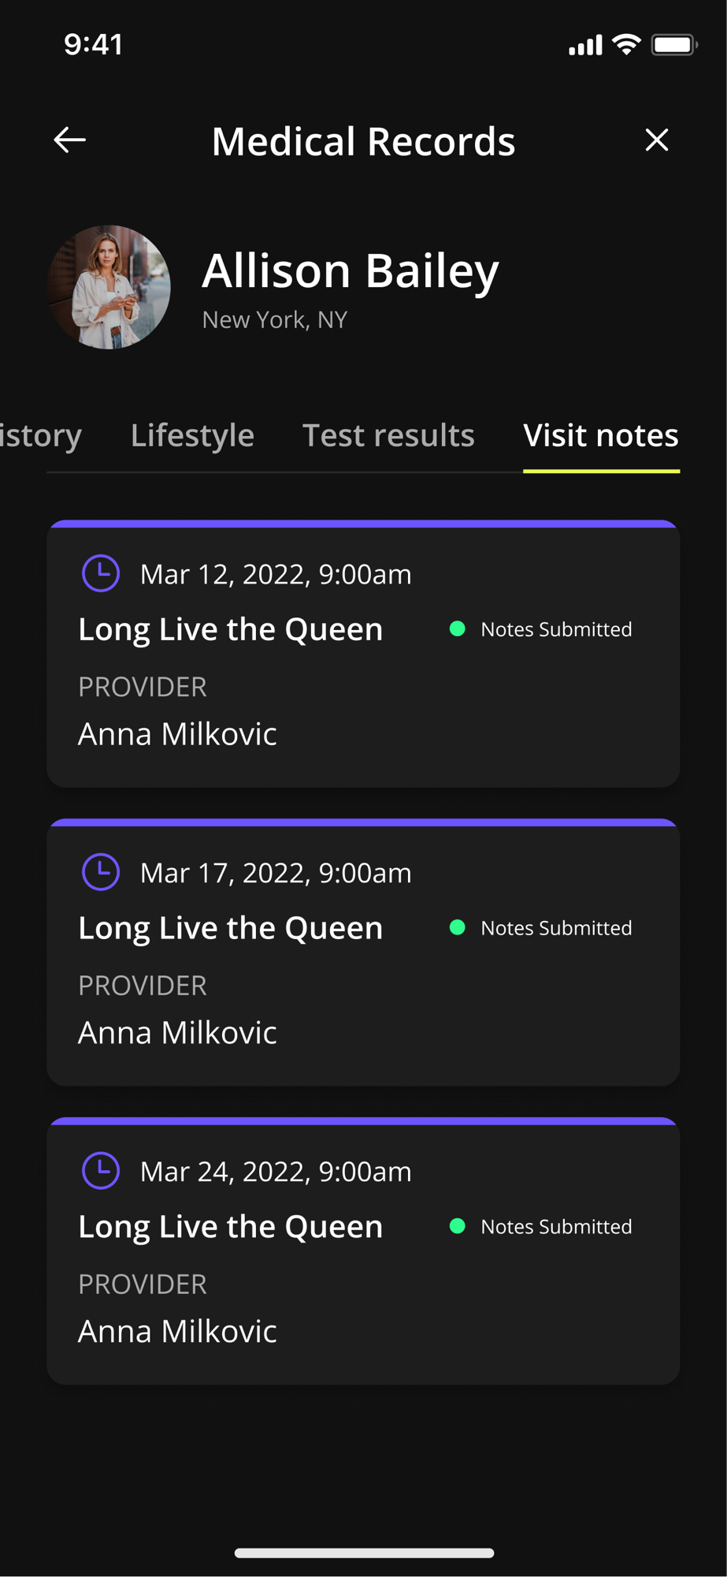
Task: Open the Mar 24, 2022 visit note
Action: 363,1251
